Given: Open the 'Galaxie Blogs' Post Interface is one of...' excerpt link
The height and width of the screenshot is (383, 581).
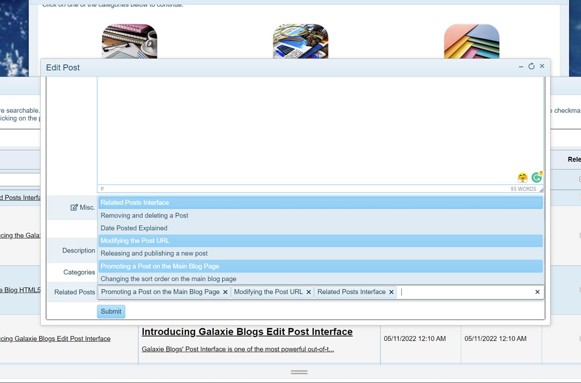Looking at the screenshot, I should tap(238, 349).
